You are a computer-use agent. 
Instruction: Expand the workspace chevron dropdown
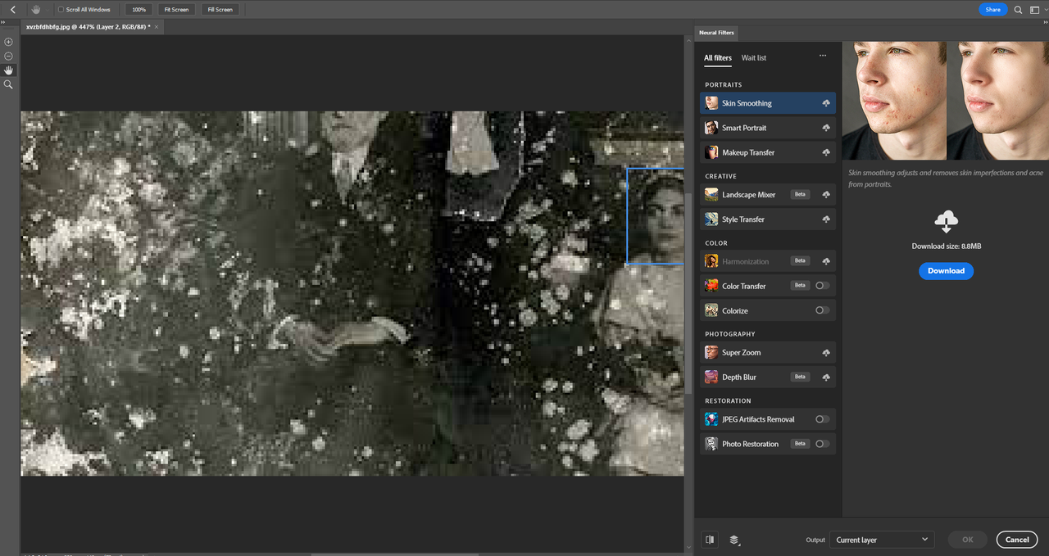coord(1045,10)
